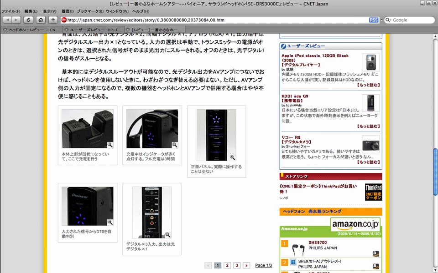Viewport: 438px width, 273px height.
Task: Close the ユーザーズレビュー：HP-F tab
Action: coord(66,30)
